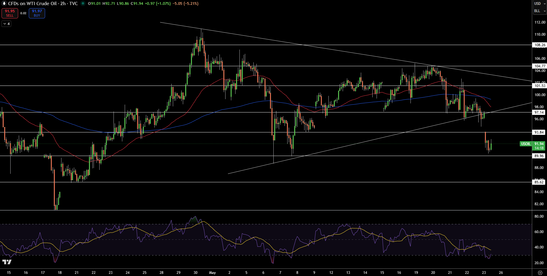
Task: Click the 110.00 price axis label
Action: point(540,34)
